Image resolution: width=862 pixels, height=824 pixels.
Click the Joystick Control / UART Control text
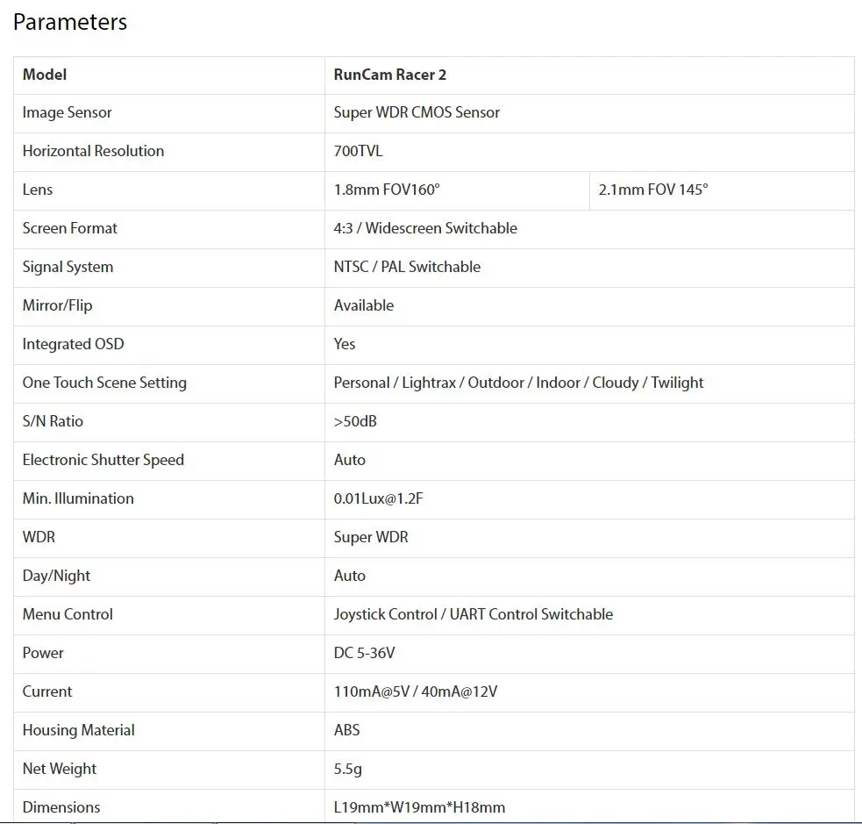(474, 614)
